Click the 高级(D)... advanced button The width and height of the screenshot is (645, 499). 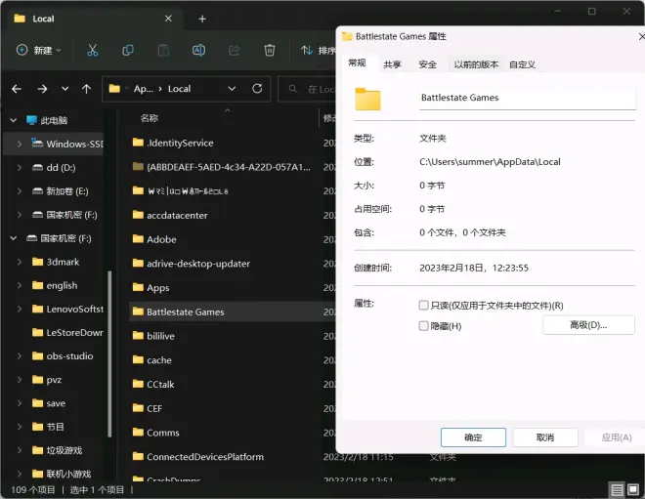[588, 325]
